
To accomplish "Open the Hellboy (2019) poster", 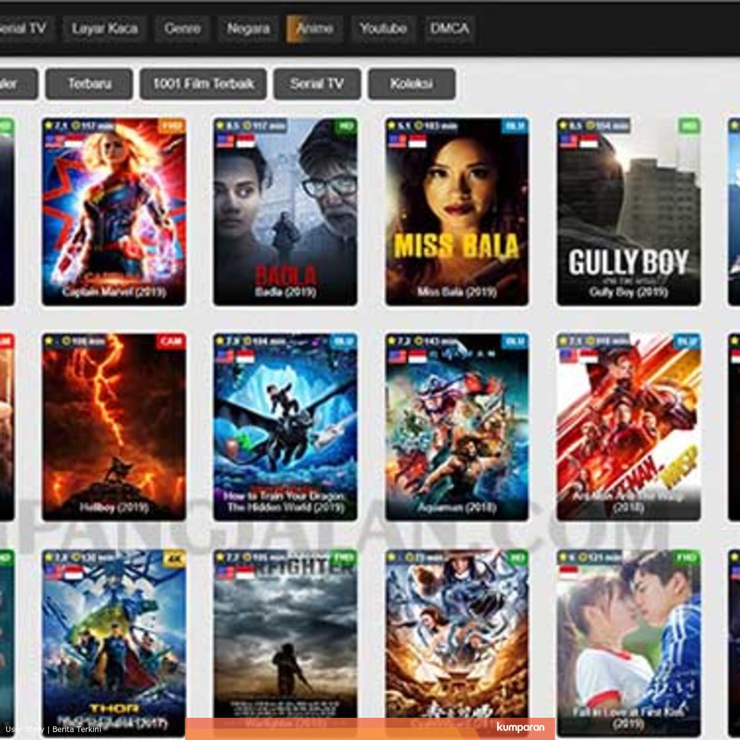I will [x=113, y=427].
